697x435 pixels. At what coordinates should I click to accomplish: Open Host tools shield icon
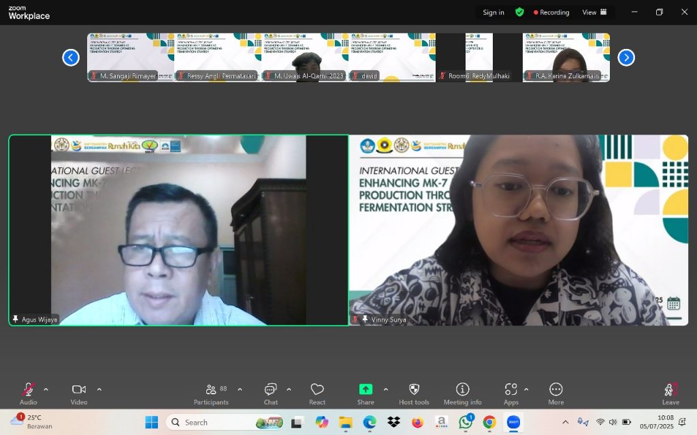[414, 392]
